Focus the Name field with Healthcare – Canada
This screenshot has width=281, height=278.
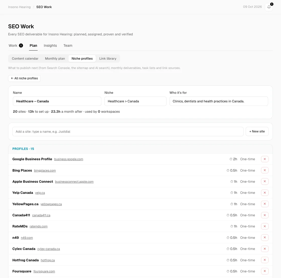click(x=57, y=101)
